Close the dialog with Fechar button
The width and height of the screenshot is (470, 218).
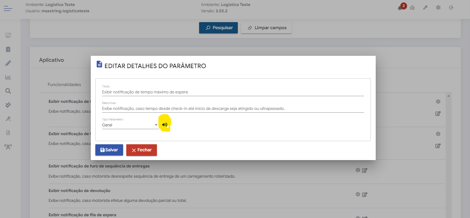(141, 150)
